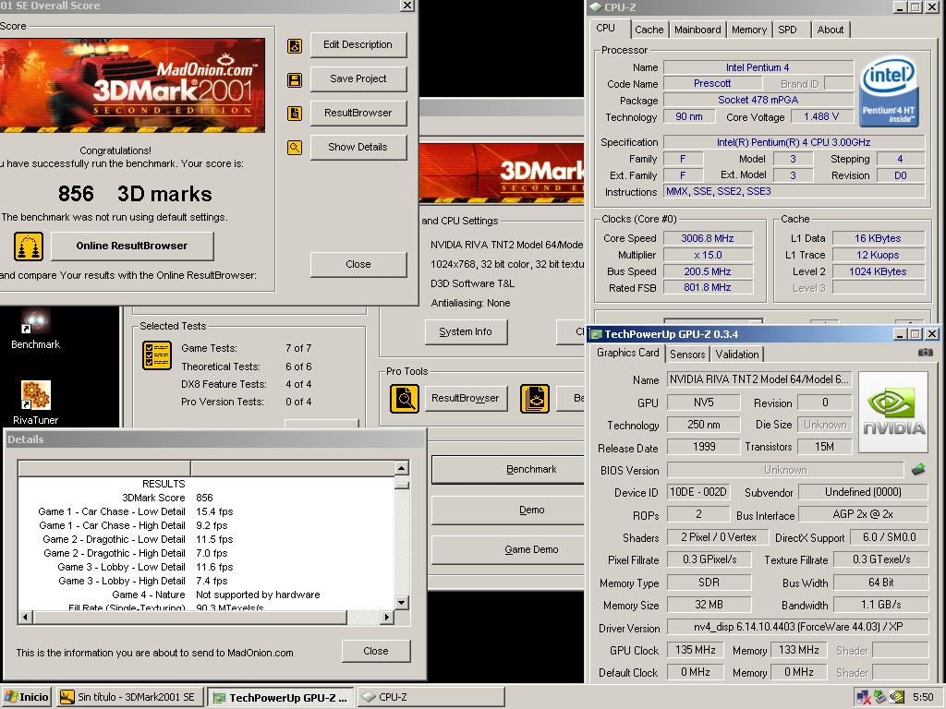This screenshot has height=709, width=946.
Task: Click the Save Project button
Action: coord(358,79)
